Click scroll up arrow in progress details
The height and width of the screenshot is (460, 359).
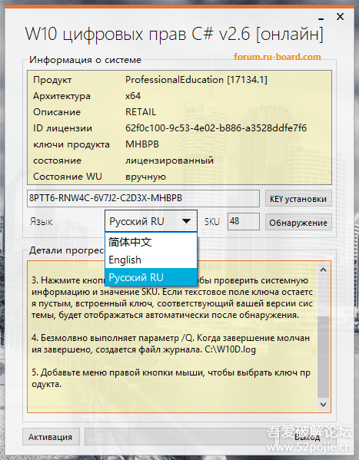coord(323,270)
